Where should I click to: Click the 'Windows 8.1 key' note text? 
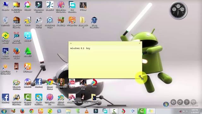[x=80, y=48]
